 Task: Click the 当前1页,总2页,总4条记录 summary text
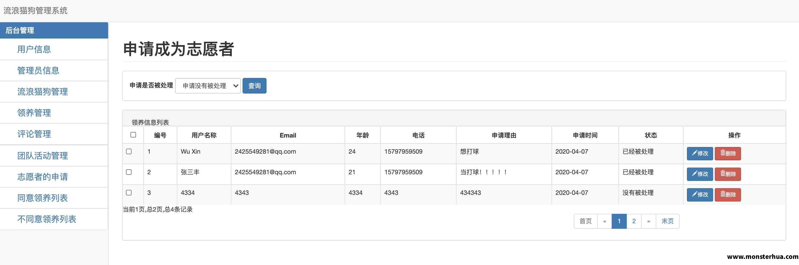158,209
